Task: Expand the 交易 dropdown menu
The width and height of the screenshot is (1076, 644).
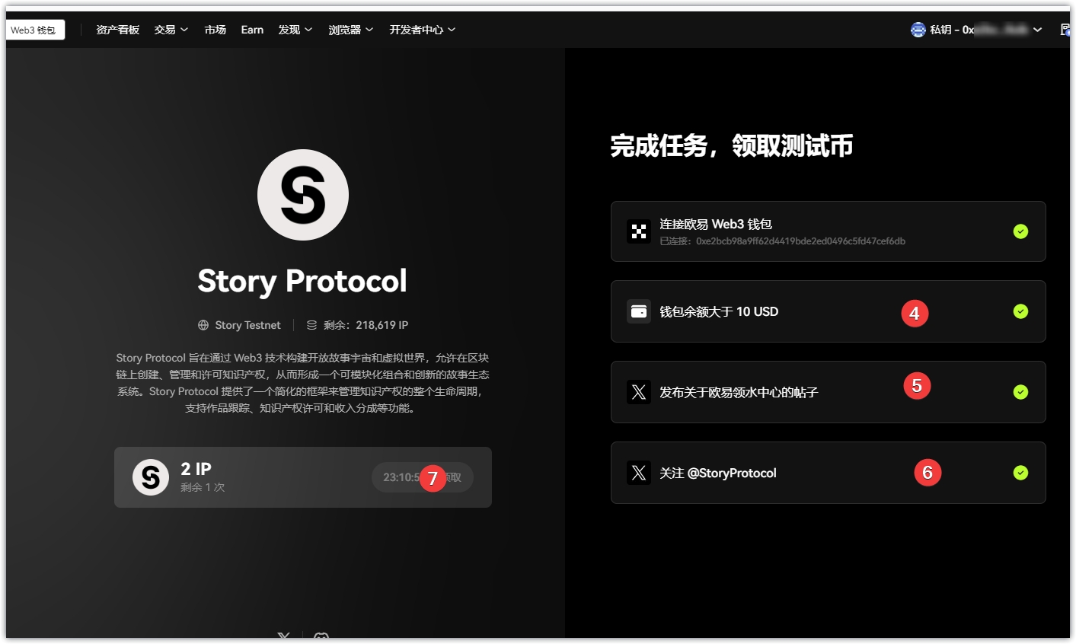Action: tap(171, 30)
